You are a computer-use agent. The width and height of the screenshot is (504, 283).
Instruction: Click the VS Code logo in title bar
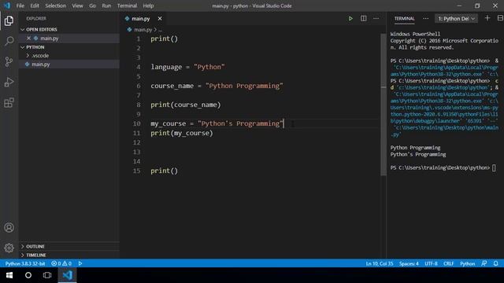[x=7, y=6]
